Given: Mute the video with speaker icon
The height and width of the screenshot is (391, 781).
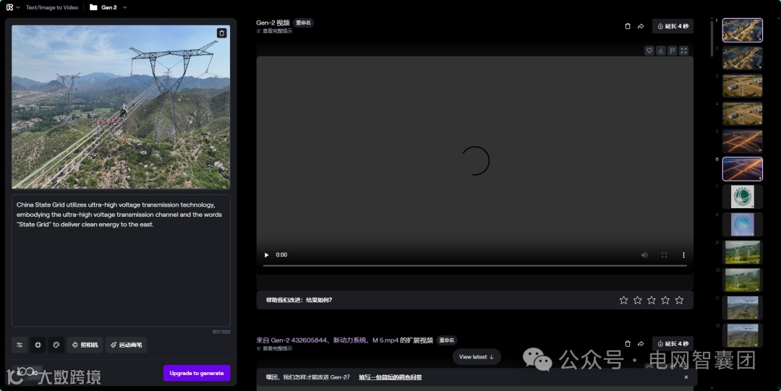Looking at the screenshot, I should tap(644, 255).
